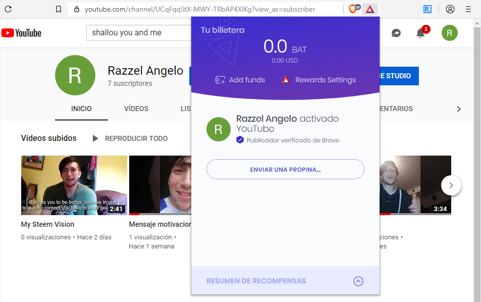
Task: Open the My Steem Vision video thumbnail
Action: [x=74, y=185]
